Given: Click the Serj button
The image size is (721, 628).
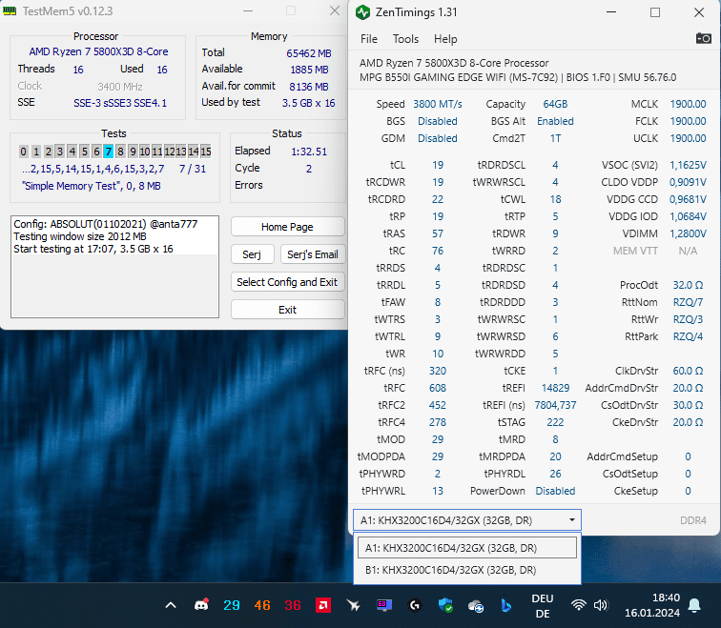Looking at the screenshot, I should [252, 254].
